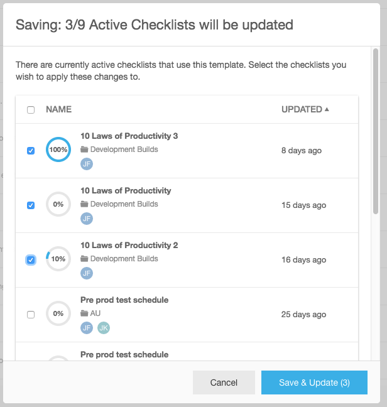Viewport: 387px width, 407px height.
Task: Check the Pre prod test schedule checkbox
Action: pyautogui.click(x=31, y=314)
